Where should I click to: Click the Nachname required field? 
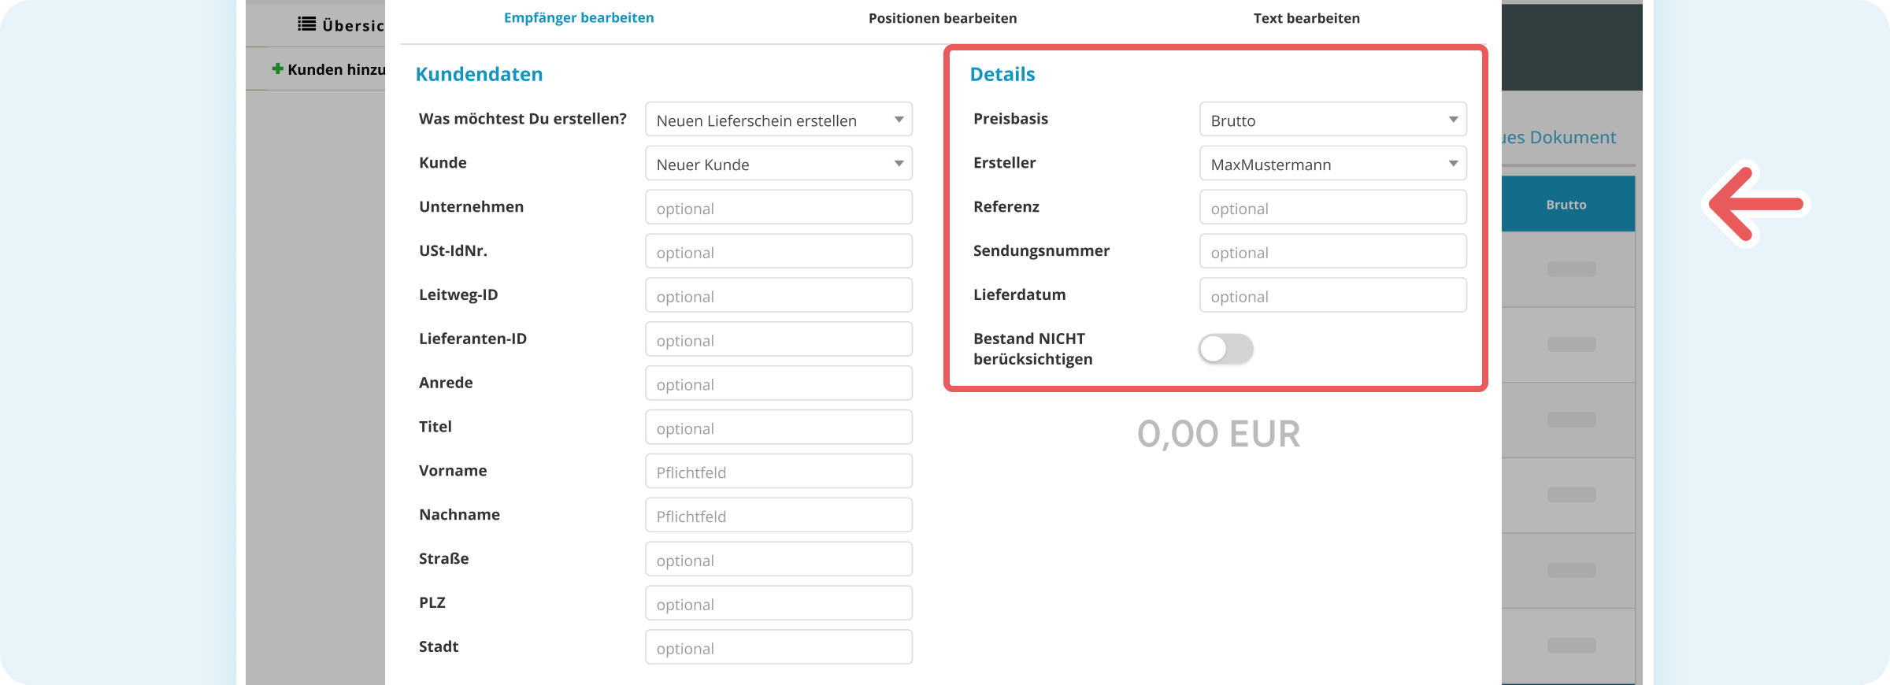[779, 516]
